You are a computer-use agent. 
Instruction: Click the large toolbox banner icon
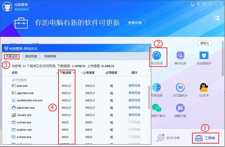point(21,23)
